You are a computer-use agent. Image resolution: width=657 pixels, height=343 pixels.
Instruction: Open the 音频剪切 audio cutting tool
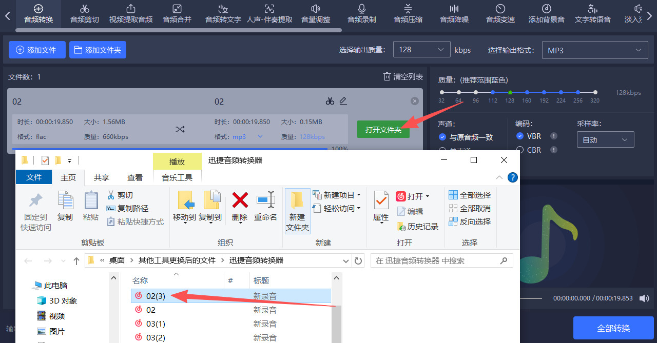85,13
